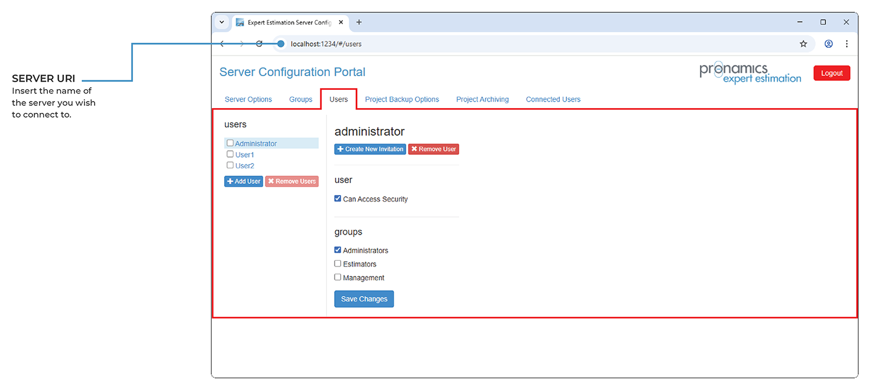Image resolution: width=875 pixels, height=390 pixels.
Task: Click the back navigation arrow
Action: click(x=222, y=44)
